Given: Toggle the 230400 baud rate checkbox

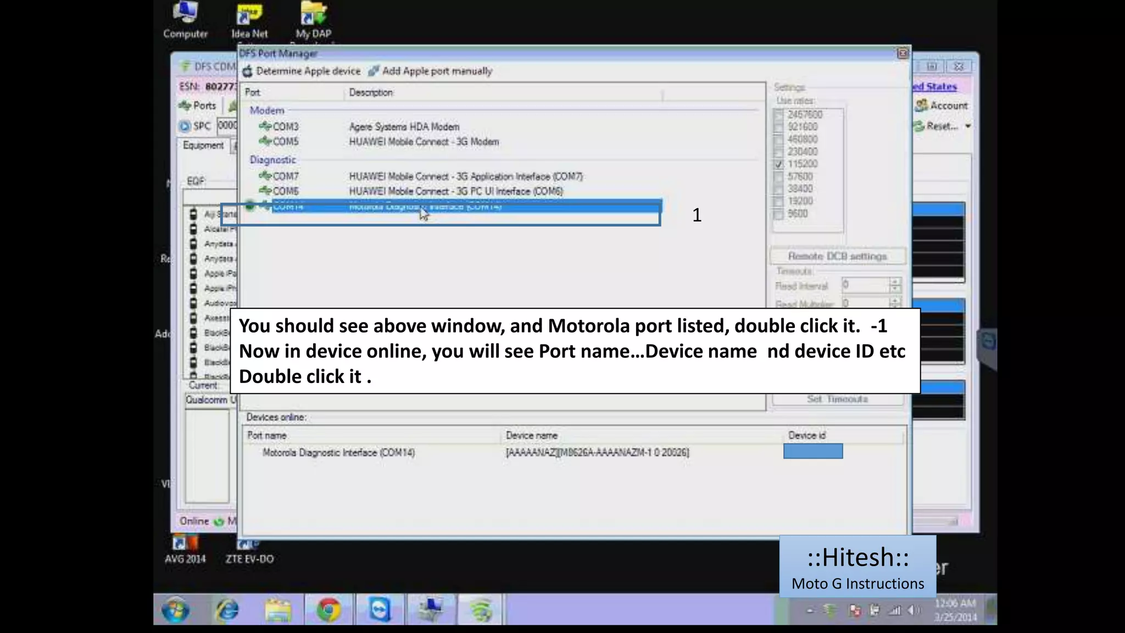Looking at the screenshot, I should [778, 152].
